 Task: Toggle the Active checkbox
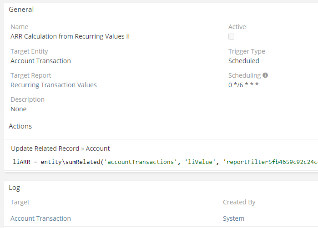pyautogui.click(x=232, y=36)
